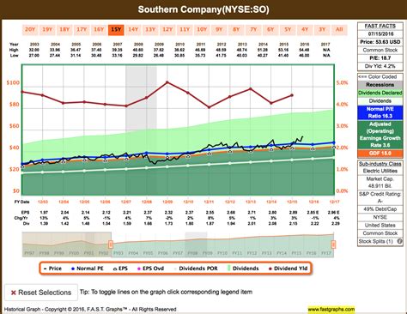Click the 2016 dividend value 2.22

tap(314, 223)
